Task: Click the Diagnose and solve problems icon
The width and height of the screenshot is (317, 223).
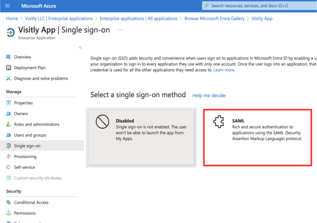Action: click(8, 78)
